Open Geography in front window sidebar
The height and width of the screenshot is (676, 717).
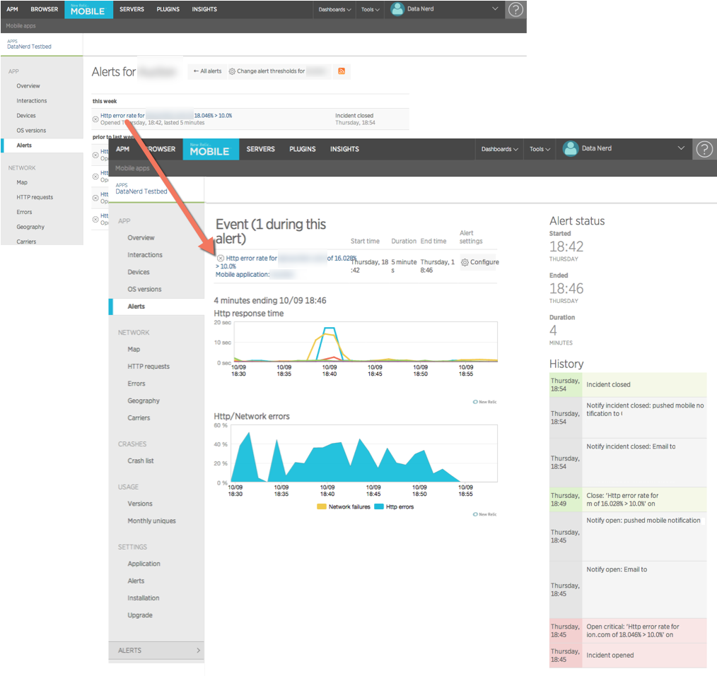click(x=144, y=401)
